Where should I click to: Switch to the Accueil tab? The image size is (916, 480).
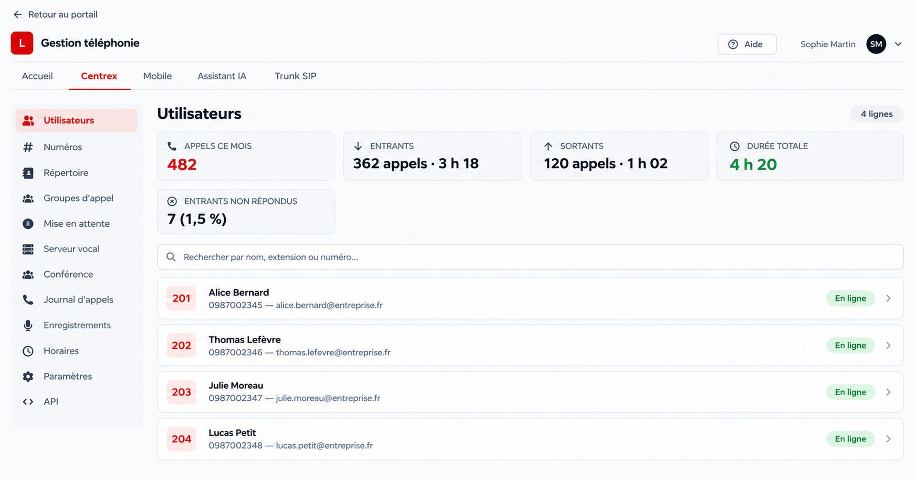(x=37, y=76)
